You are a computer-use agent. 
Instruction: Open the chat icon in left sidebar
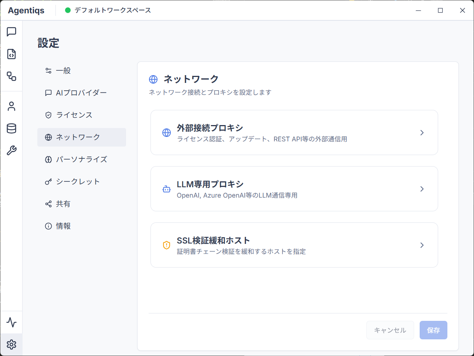pos(11,32)
